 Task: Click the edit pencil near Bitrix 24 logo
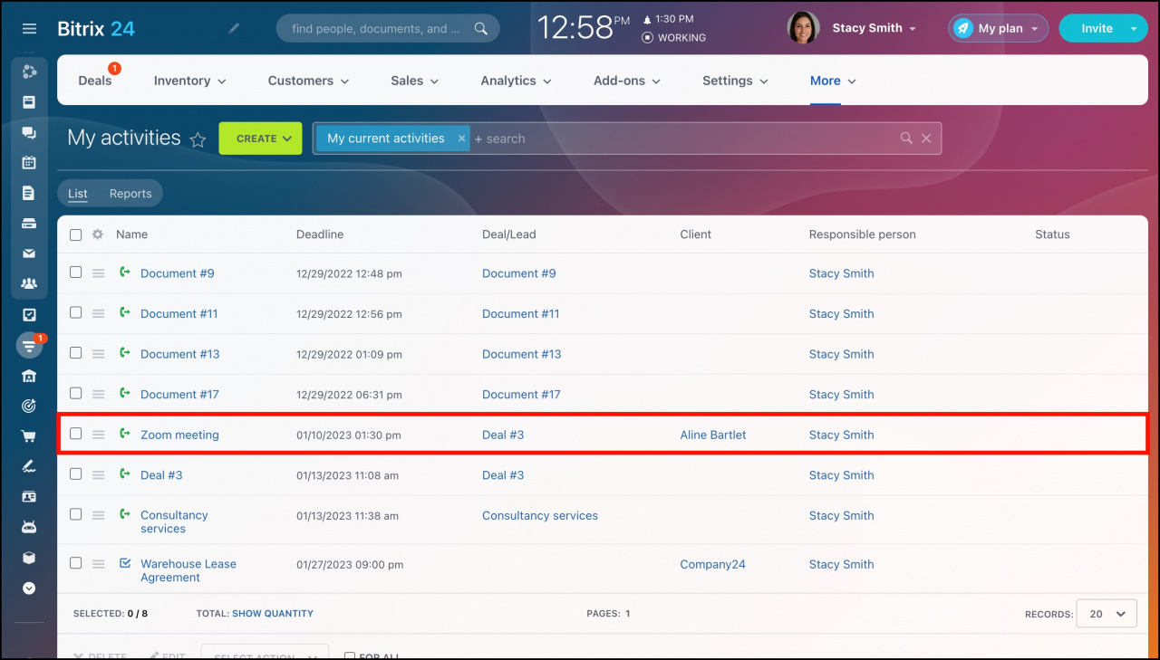pyautogui.click(x=234, y=29)
